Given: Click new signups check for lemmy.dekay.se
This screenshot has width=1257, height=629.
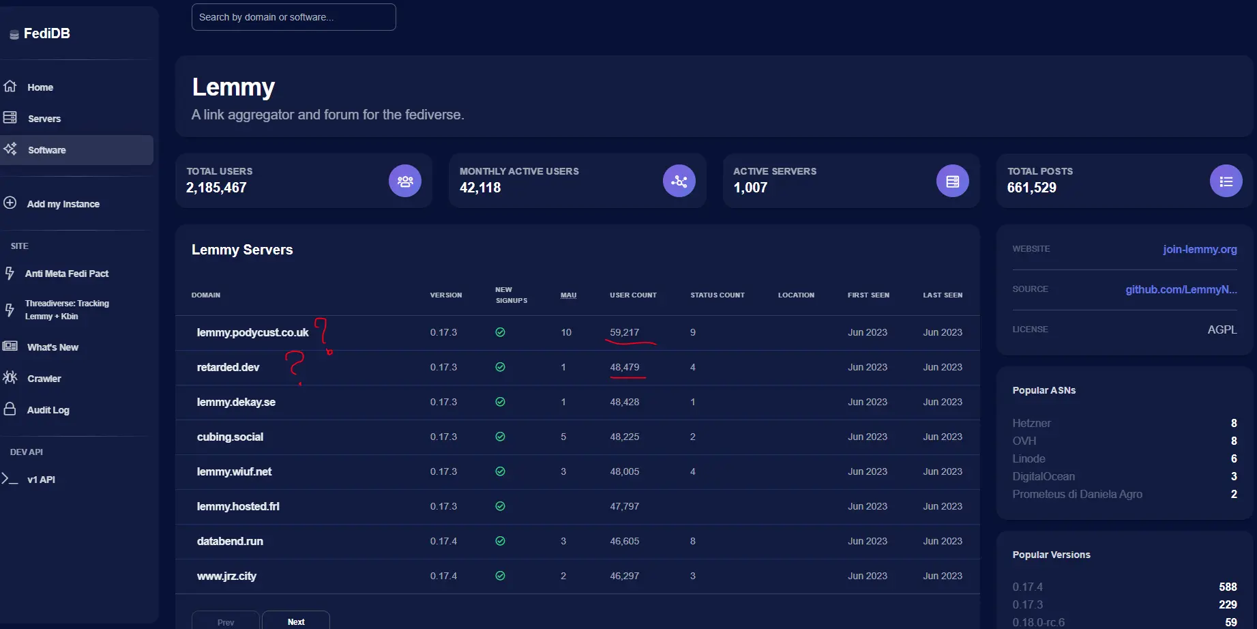Looking at the screenshot, I should click(x=500, y=402).
